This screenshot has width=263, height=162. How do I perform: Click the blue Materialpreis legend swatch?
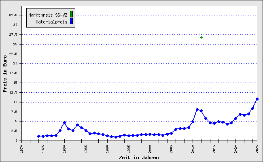pos(71,21)
